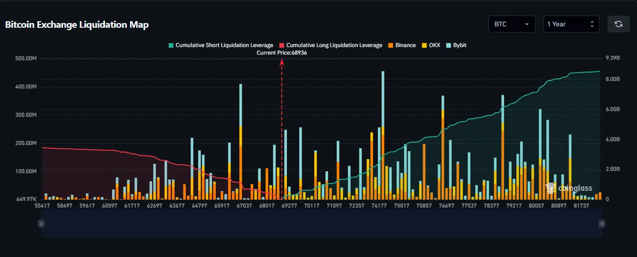Click the 81737 price axis label
This screenshot has width=637, height=257.
click(580, 206)
